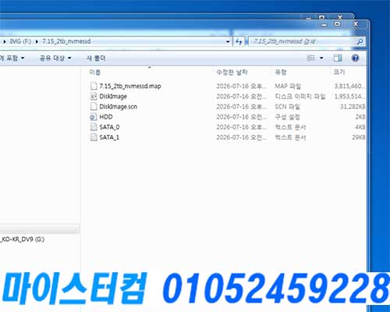Sort by the 크기 column header
Image resolution: width=390 pixels, height=312 pixels.
(x=339, y=73)
